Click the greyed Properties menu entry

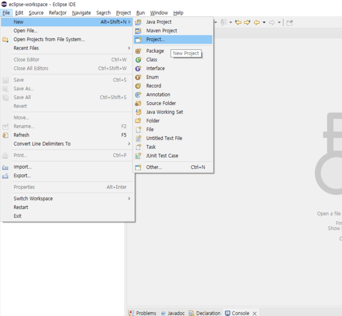pos(67,187)
